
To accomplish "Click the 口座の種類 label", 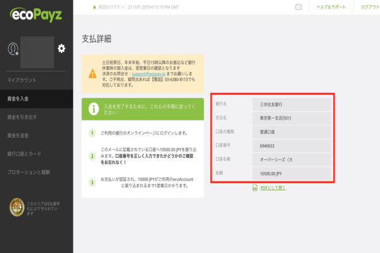I will coord(225,132).
